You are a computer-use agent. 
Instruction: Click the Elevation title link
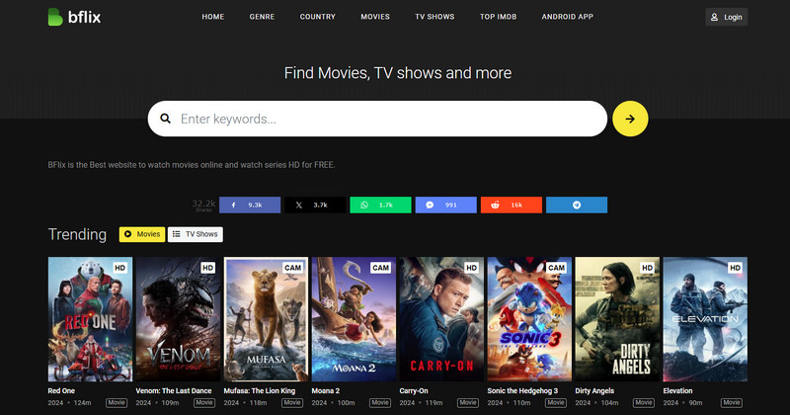tap(677, 391)
